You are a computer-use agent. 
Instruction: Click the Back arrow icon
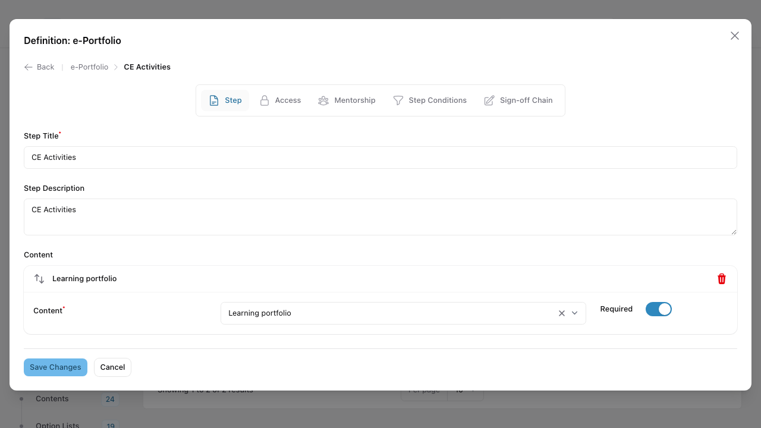click(x=29, y=67)
